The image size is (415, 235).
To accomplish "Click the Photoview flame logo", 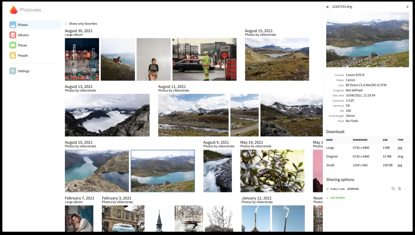I will [13, 10].
